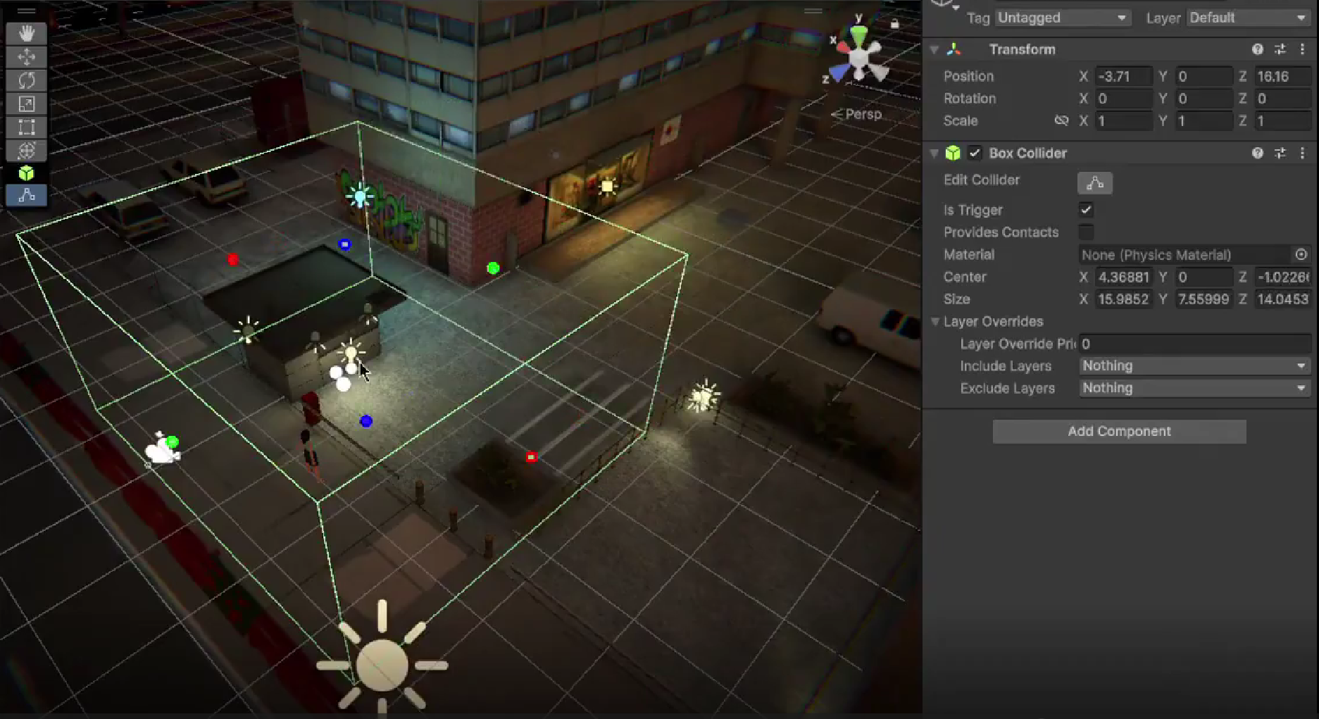Select the combined Transform tool

click(27, 151)
